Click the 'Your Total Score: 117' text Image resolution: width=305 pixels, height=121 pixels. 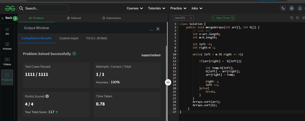(40, 112)
